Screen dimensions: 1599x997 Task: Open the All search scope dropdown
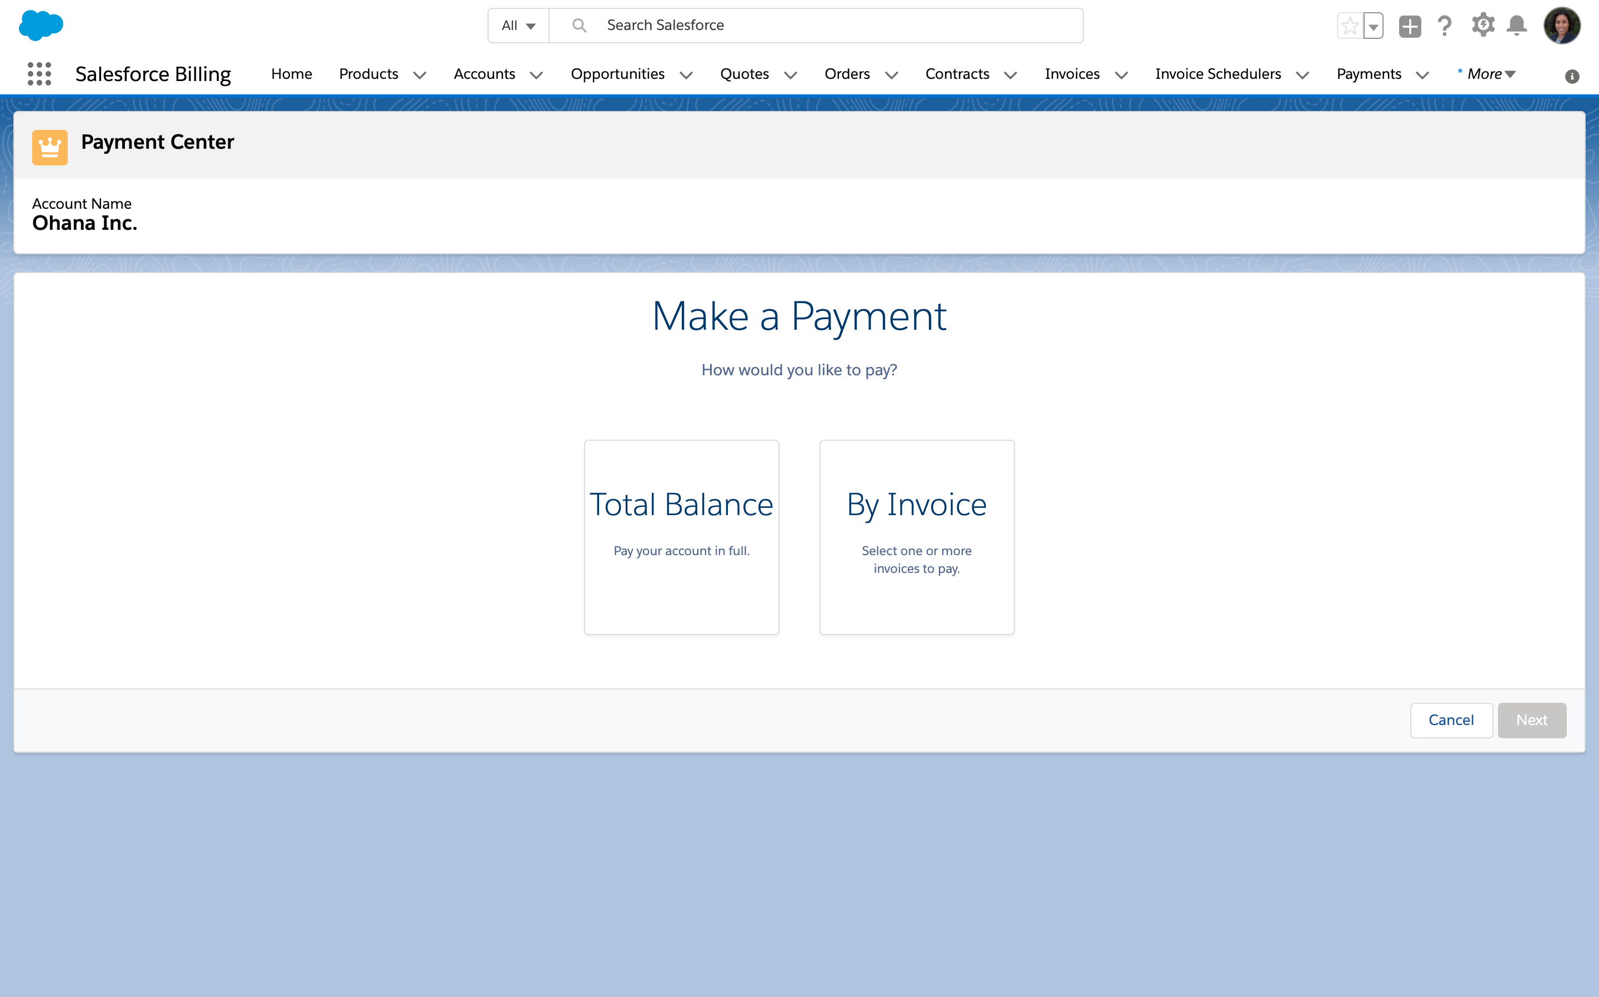(518, 26)
